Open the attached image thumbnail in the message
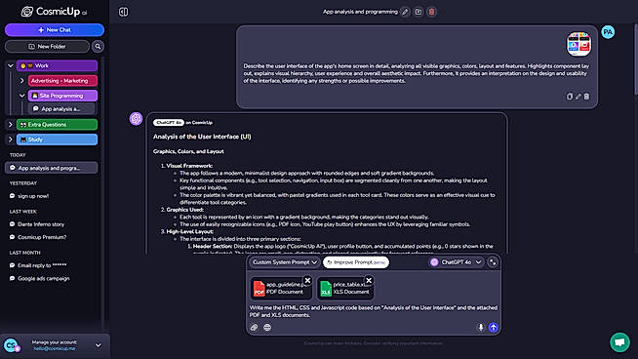The height and width of the screenshot is (359, 638). [579, 44]
